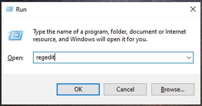202x106 pixels.
Task: Click the "Run" title text
Action: click(x=21, y=10)
